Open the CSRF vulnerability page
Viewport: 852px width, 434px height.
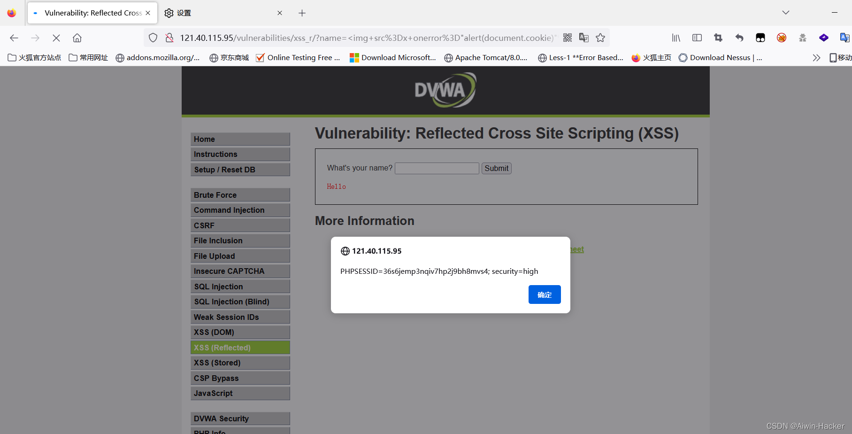click(x=240, y=225)
